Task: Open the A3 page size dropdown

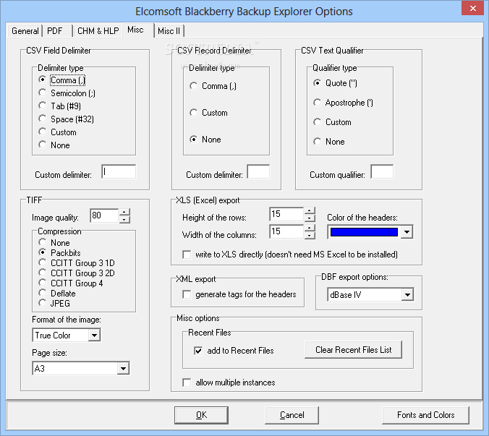Action: pyautogui.click(x=123, y=368)
